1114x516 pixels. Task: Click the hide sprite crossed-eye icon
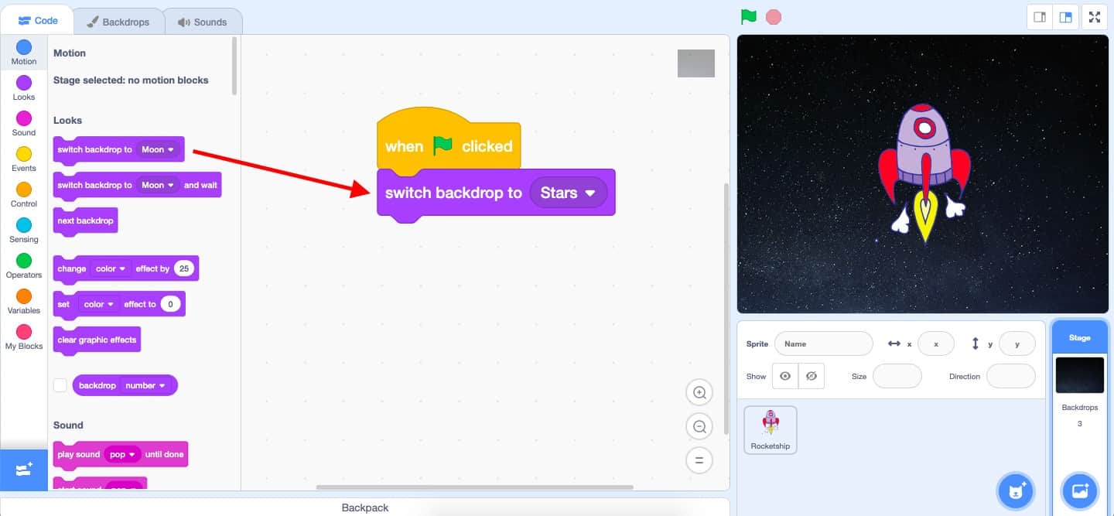[x=811, y=376]
